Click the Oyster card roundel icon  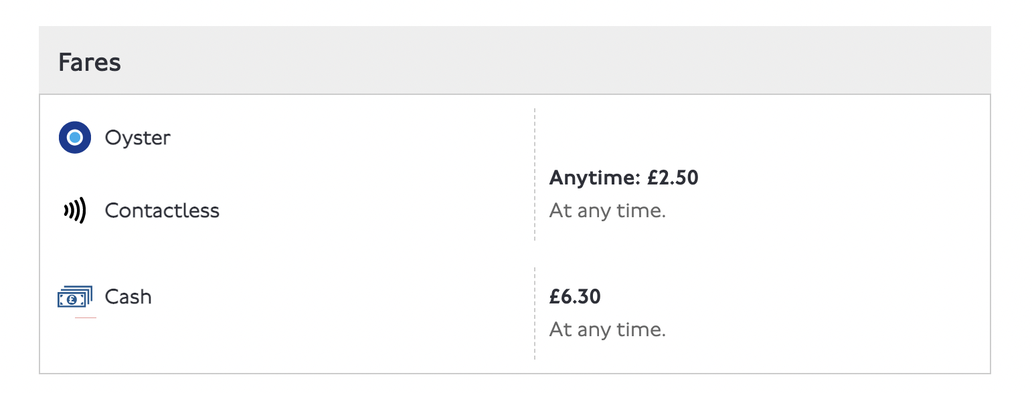pos(74,138)
